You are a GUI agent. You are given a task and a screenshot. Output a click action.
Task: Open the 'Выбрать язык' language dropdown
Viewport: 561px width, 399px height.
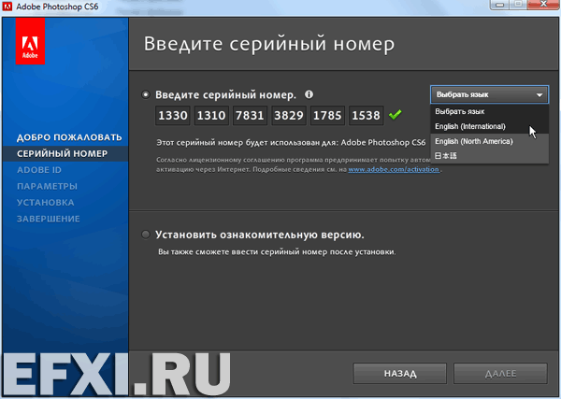[x=489, y=94]
